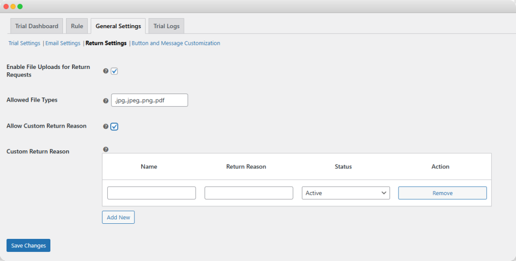Click the Add New button

(x=118, y=217)
